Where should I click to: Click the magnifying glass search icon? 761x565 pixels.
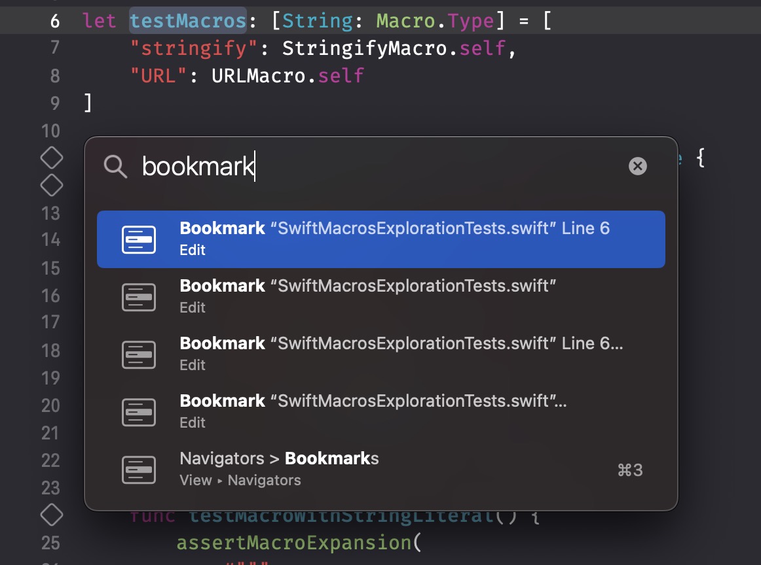click(x=116, y=167)
